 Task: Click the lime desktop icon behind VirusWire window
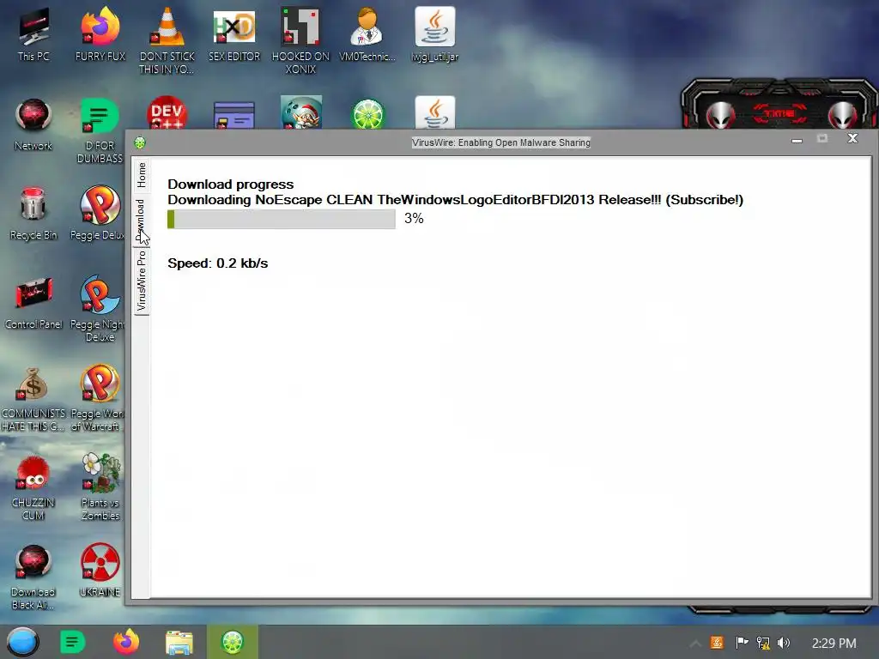click(x=367, y=114)
